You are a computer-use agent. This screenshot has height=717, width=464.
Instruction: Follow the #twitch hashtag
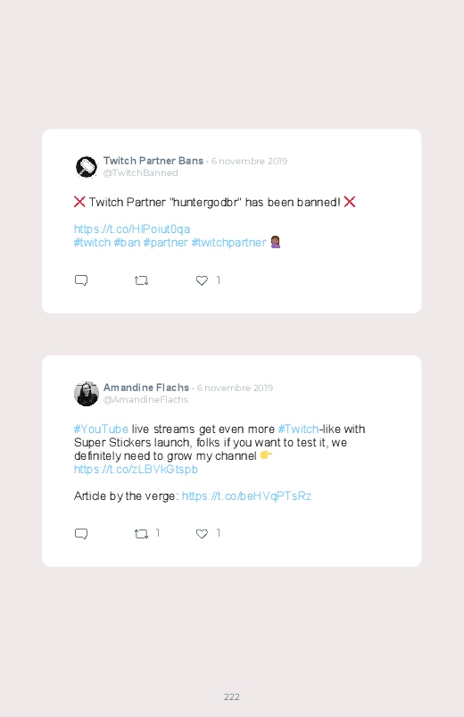click(92, 242)
